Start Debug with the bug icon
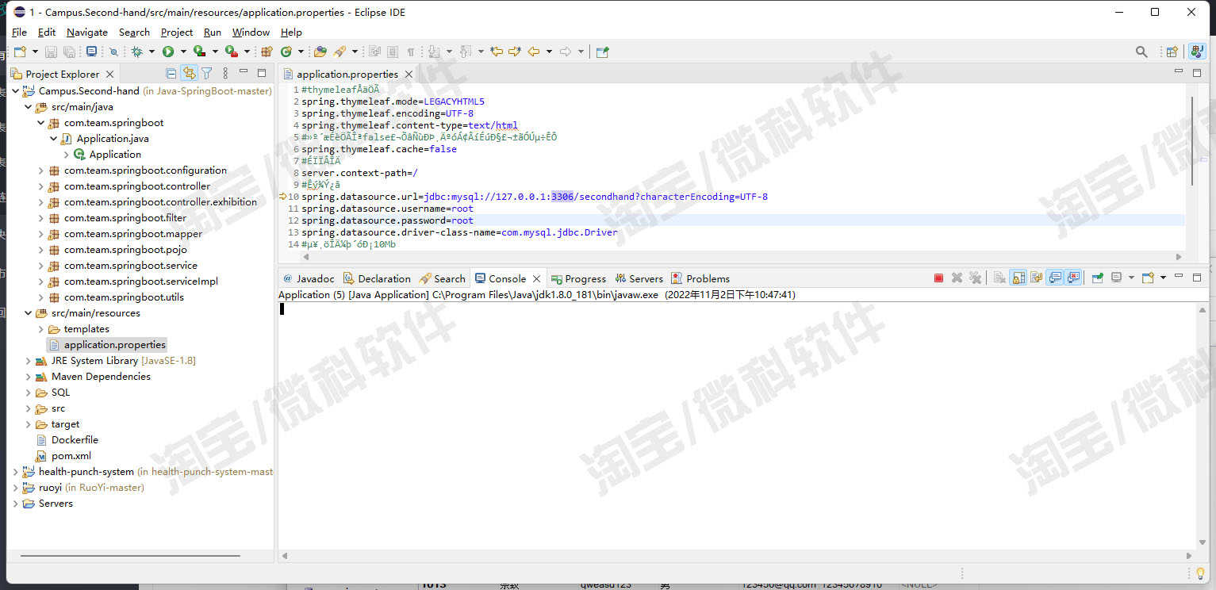Screen dimensions: 1216x590 point(136,52)
